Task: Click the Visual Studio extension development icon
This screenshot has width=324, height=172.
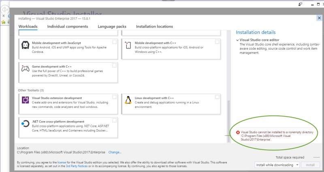Action: point(26,100)
